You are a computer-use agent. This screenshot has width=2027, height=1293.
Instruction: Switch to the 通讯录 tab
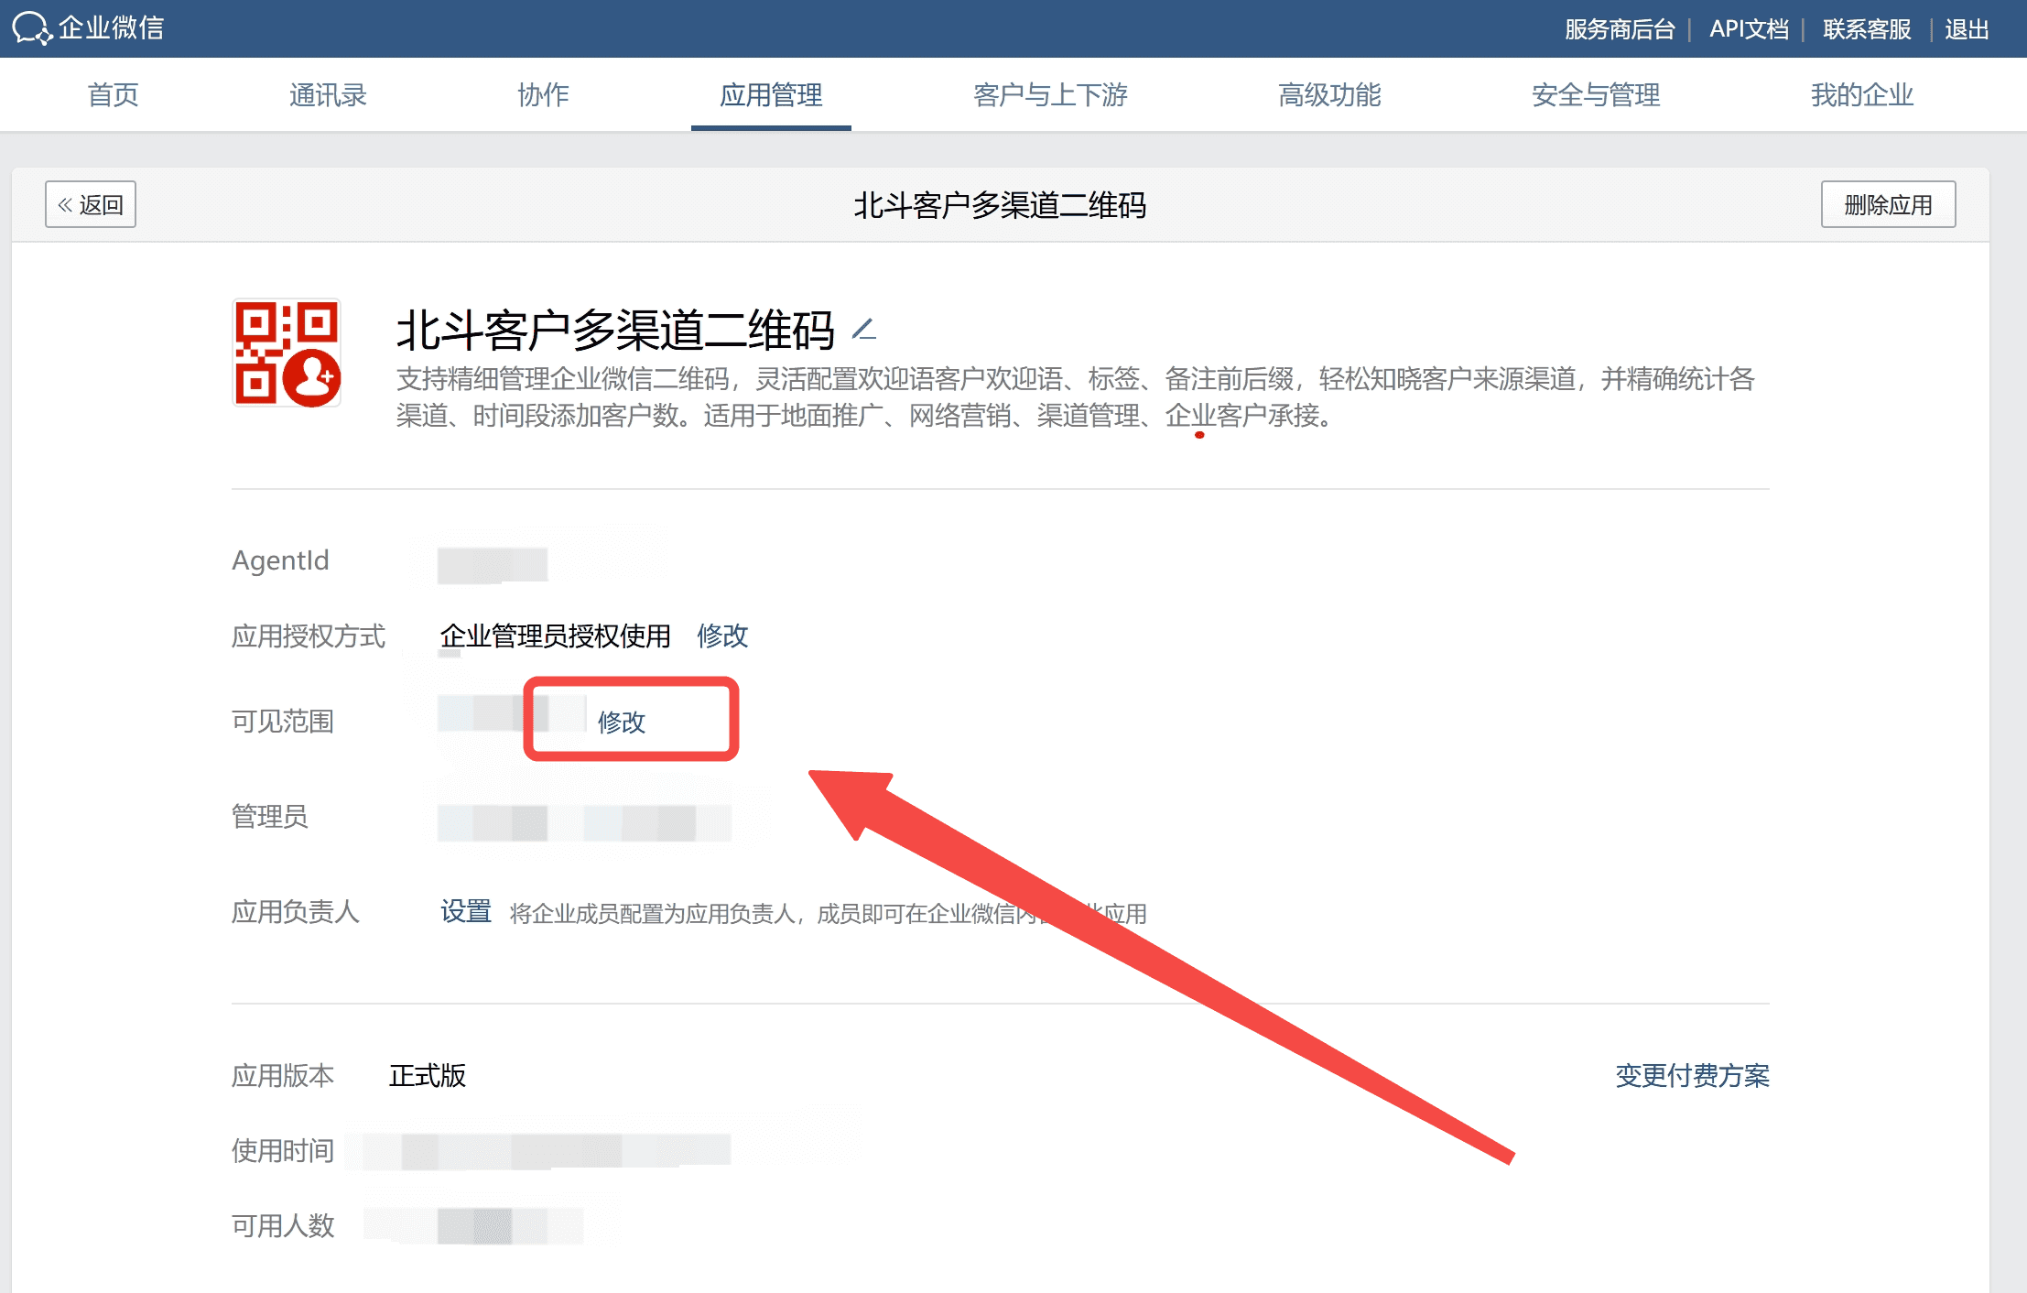pyautogui.click(x=328, y=94)
